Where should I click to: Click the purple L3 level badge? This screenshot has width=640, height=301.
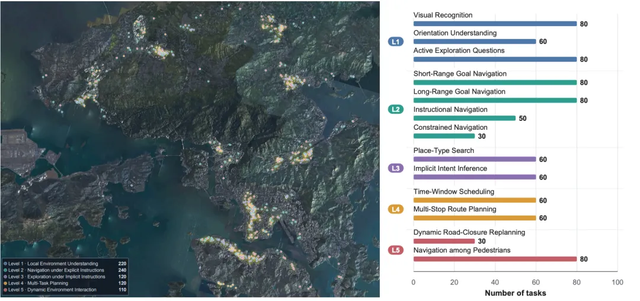click(x=396, y=168)
